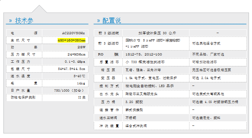Image resolution: width=252 pixels, height=138 pixels.
Task: Select the '瓦诺、强生、三角洲等' cell
Action: [143, 70]
